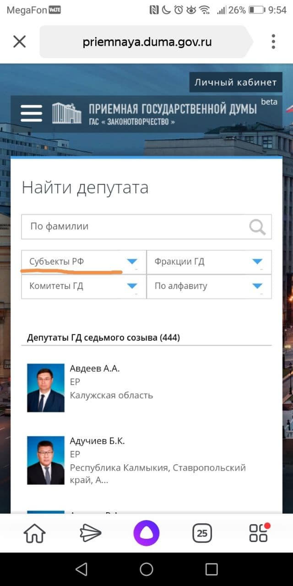The height and width of the screenshot is (586, 293).
Task: Open deputy Авдеев А.А. profile link
Action: pos(95,369)
